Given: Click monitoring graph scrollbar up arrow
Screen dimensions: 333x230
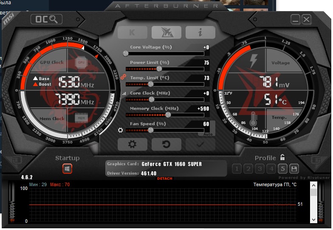Looking at the screenshot, I should point(313,185).
